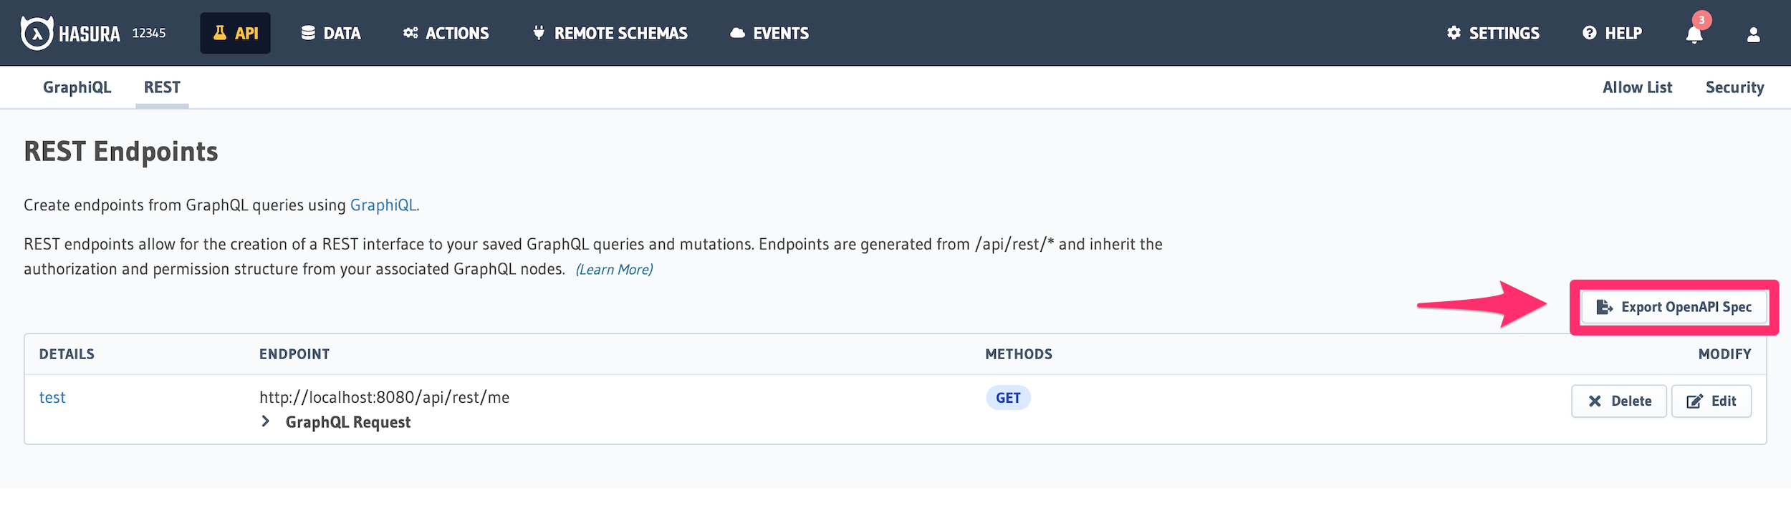Click the GraphiQL hyperlink in the description
The height and width of the screenshot is (518, 1791).
coord(383,205)
